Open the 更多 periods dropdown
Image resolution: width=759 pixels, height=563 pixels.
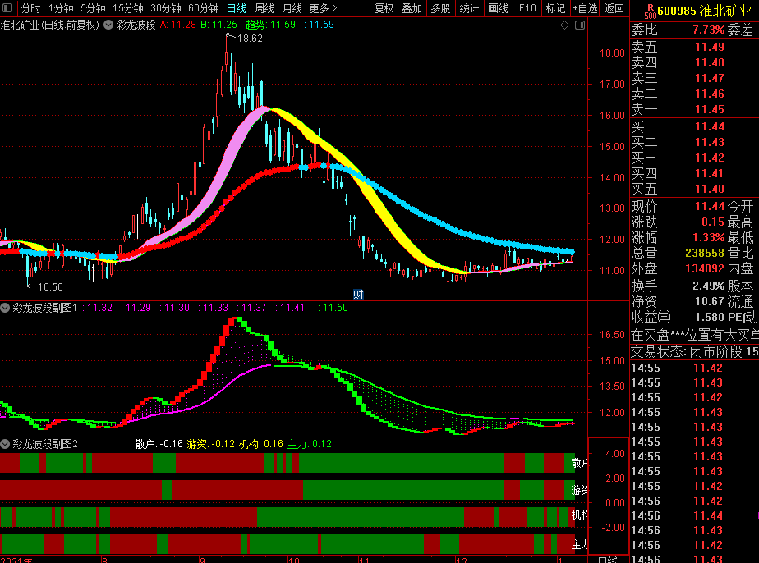click(x=323, y=8)
